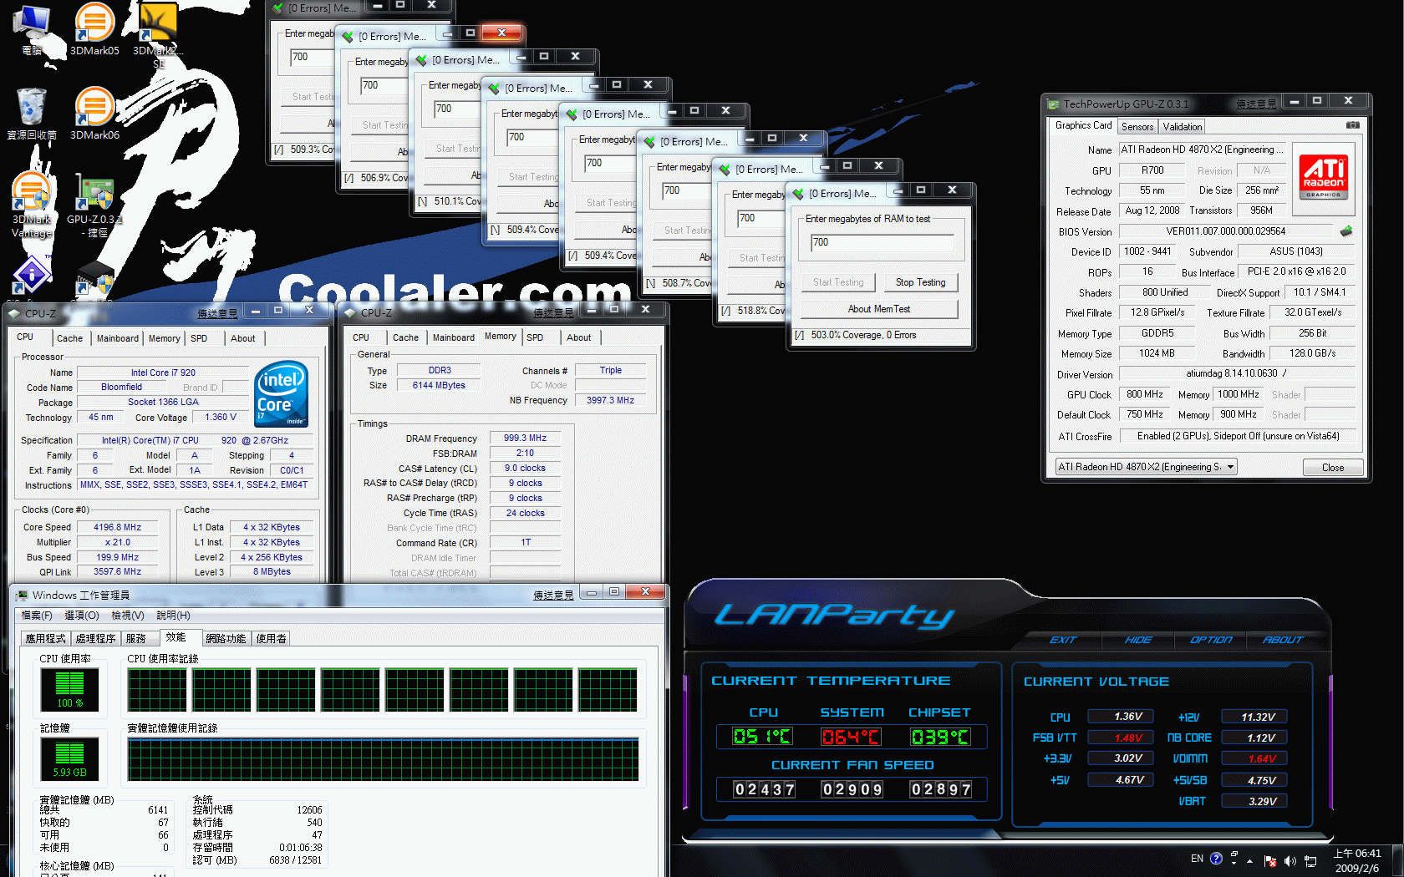This screenshot has width=1404, height=877.
Task: Click the Task Manager title bar icon
Action: pyautogui.click(x=22, y=595)
